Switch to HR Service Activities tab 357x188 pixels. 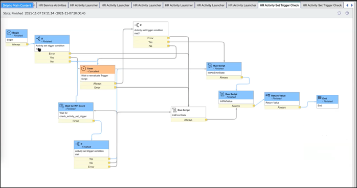[x=52, y=5]
